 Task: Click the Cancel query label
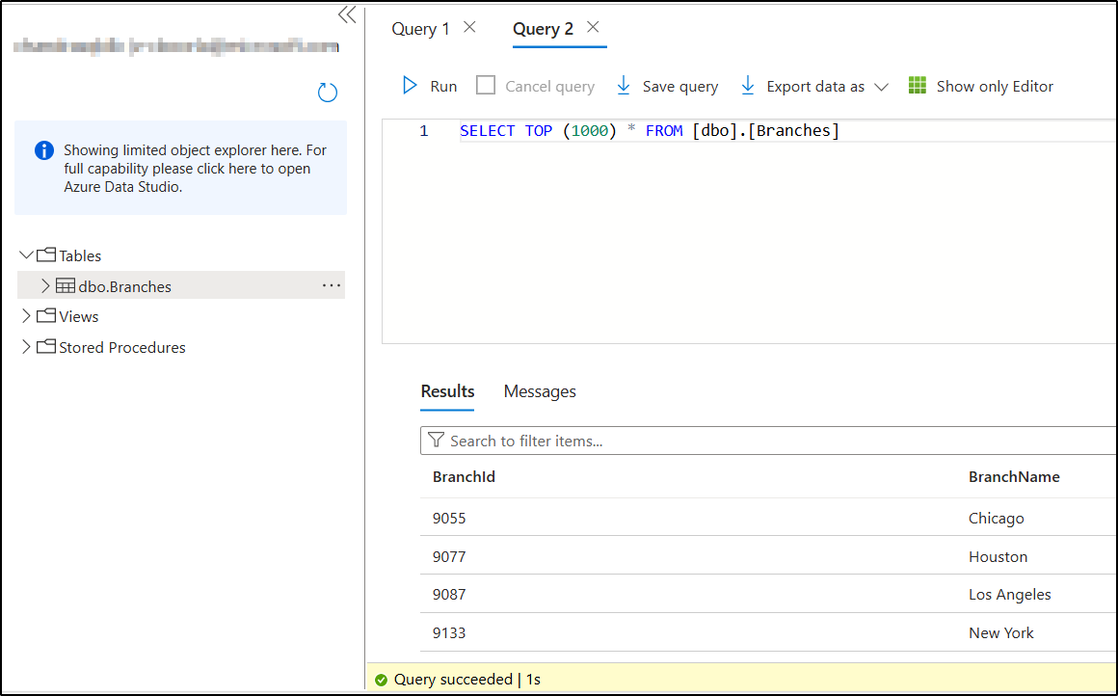tap(549, 87)
